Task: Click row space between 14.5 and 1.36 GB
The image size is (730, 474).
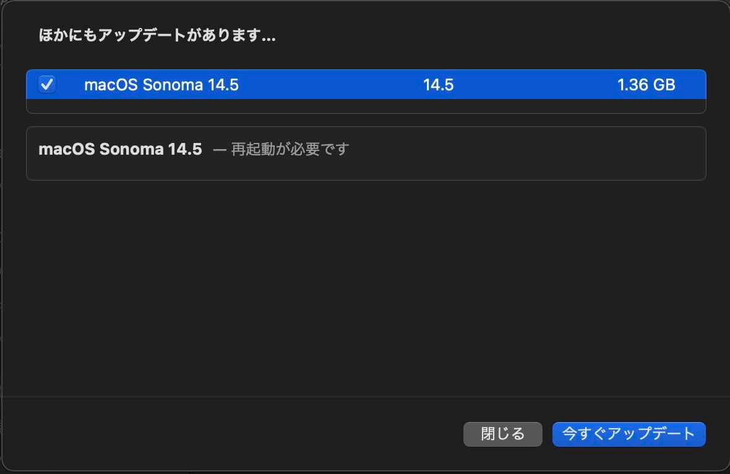Action: (x=535, y=85)
